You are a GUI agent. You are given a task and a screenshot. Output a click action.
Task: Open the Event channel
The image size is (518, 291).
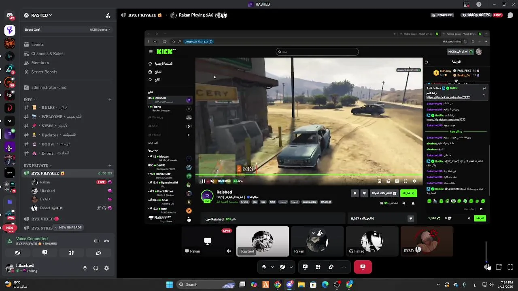click(67, 153)
